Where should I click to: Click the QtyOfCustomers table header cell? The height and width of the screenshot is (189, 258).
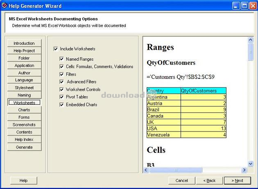pyautogui.click(x=204, y=91)
